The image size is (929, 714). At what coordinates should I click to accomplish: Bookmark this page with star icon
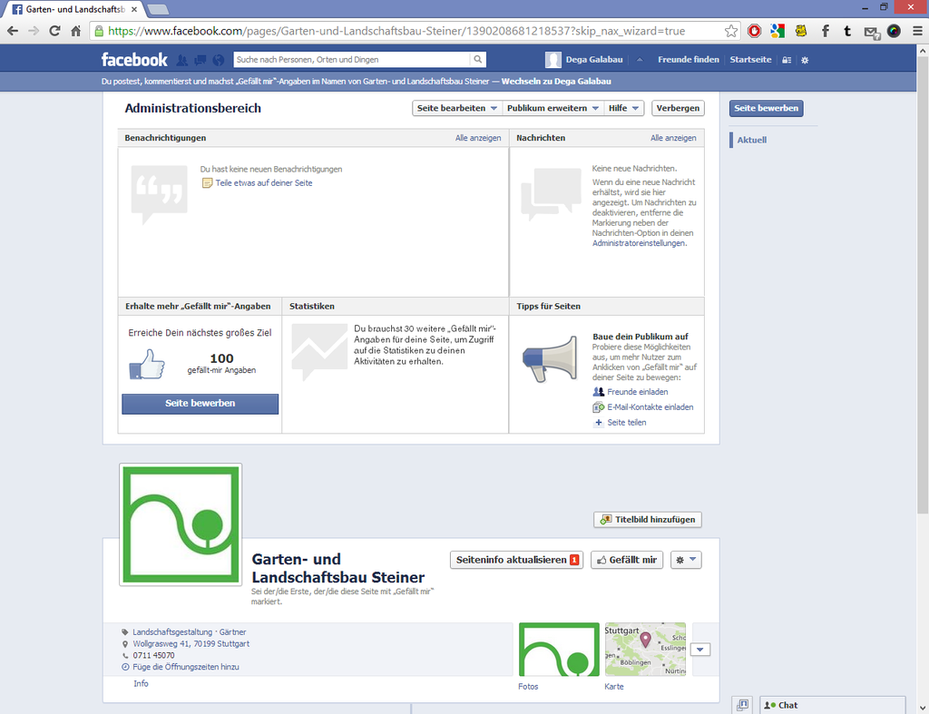[731, 31]
